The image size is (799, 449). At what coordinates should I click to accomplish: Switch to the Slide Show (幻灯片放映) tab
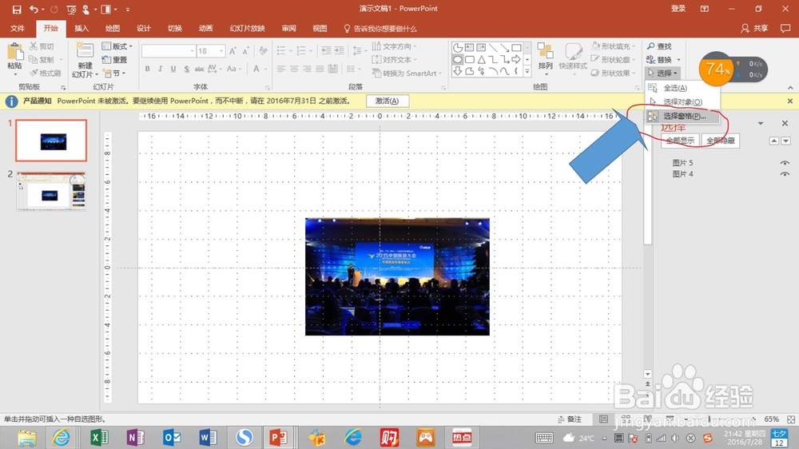(x=247, y=29)
